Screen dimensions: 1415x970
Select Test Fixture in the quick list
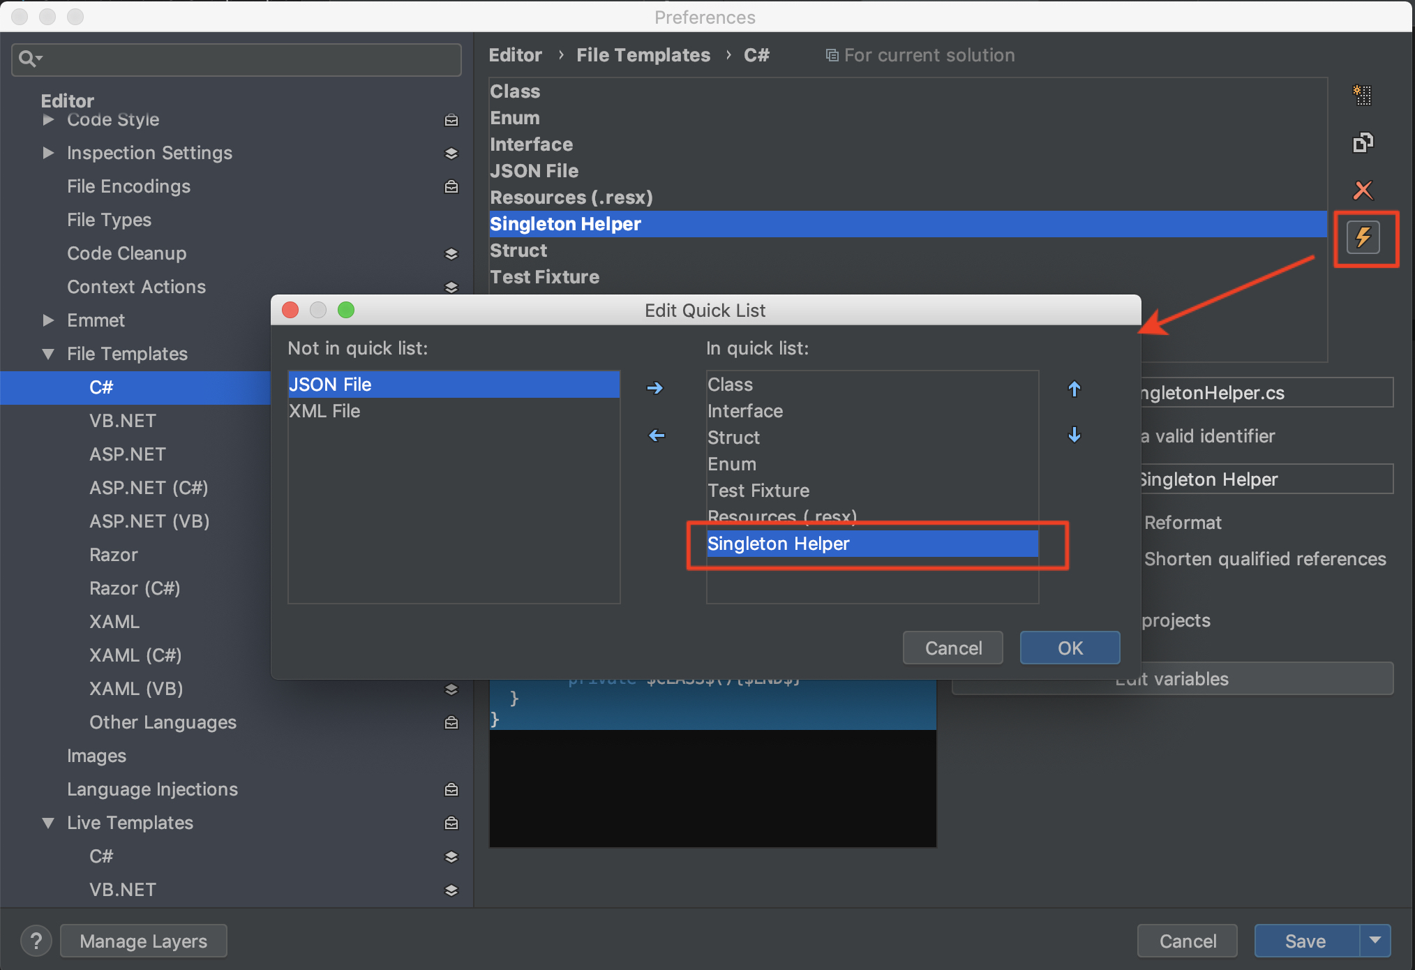758,491
